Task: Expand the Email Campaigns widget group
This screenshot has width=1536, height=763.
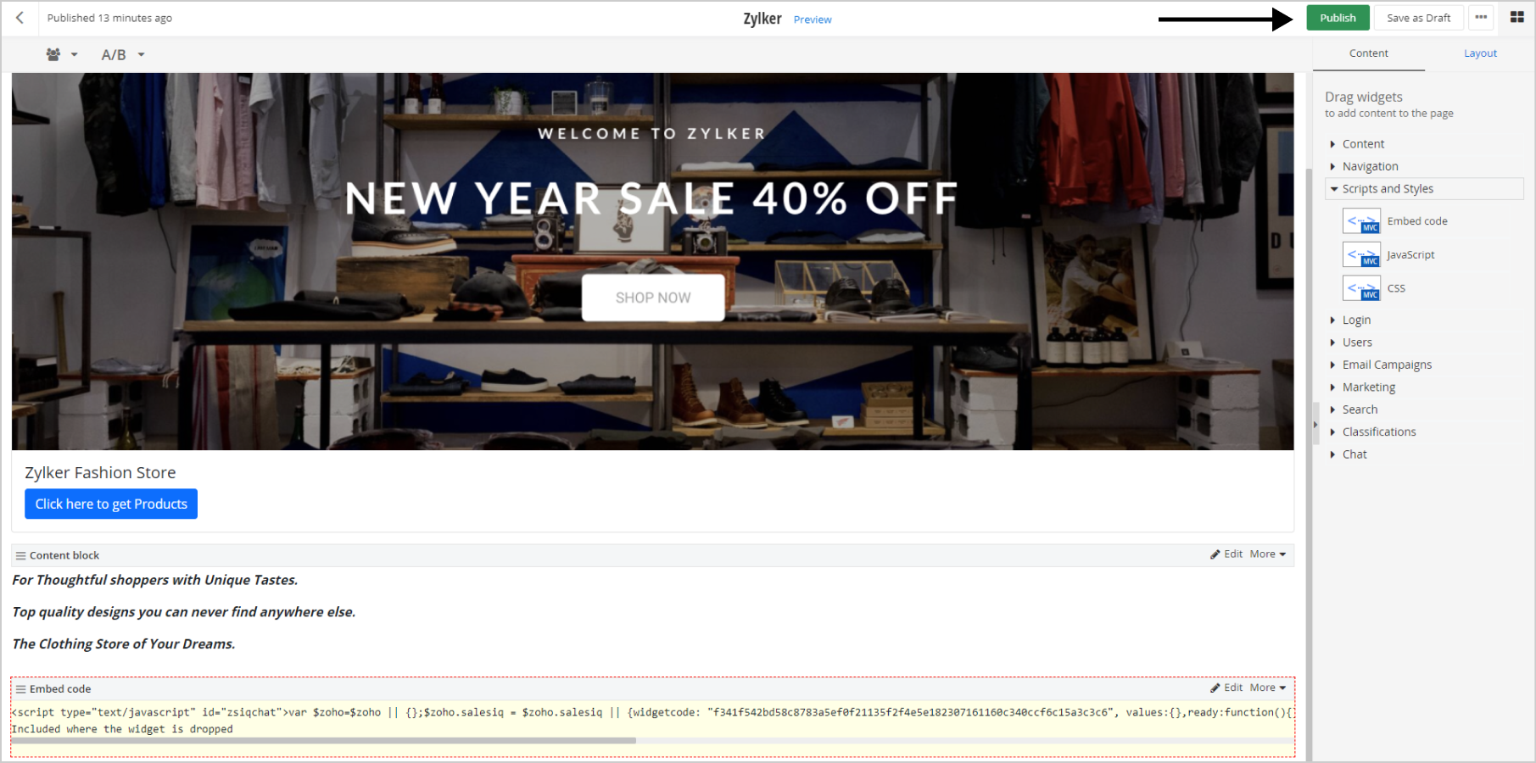Action: (x=1387, y=365)
